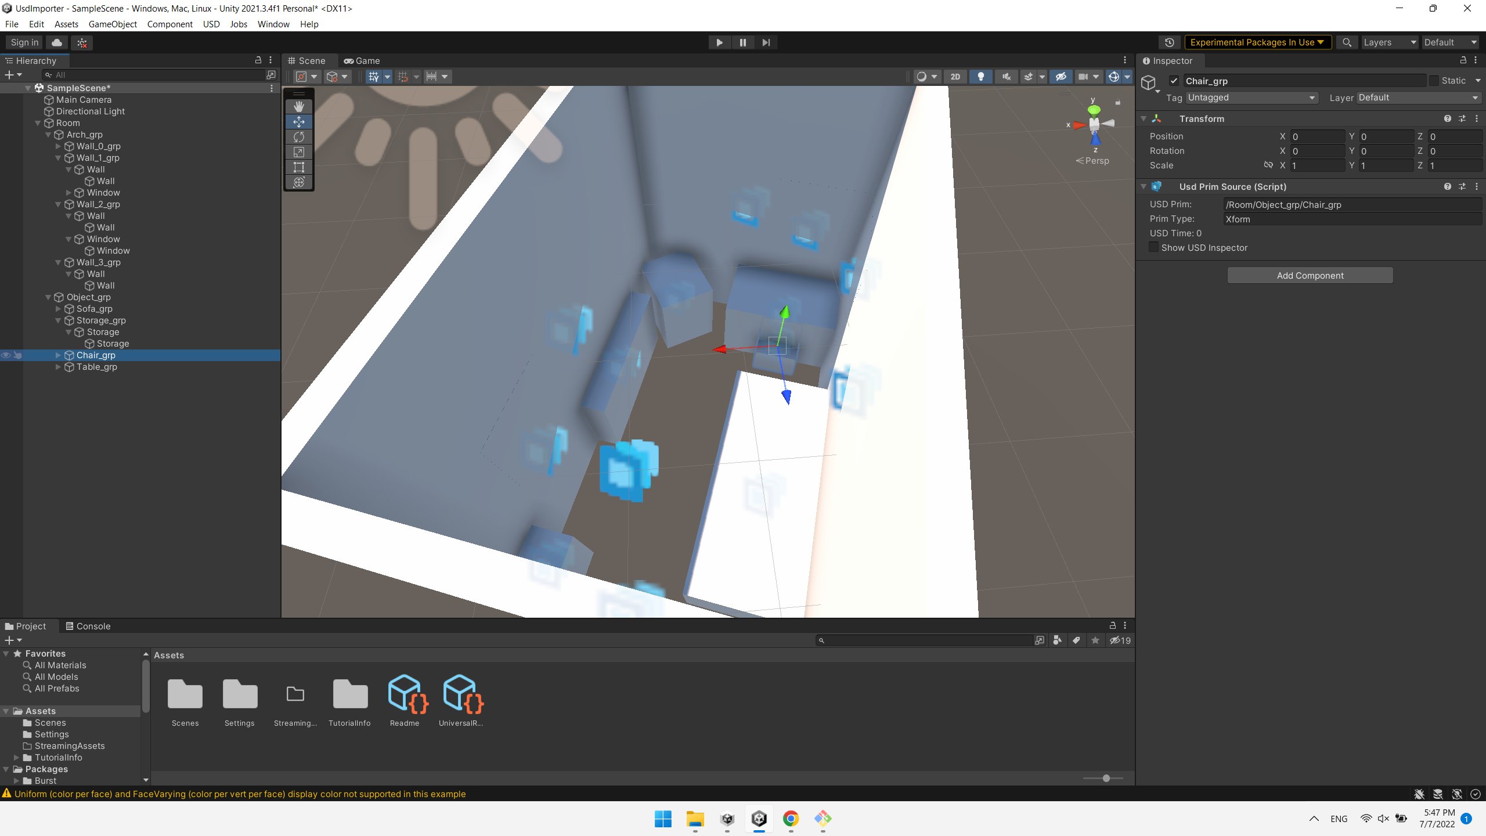Viewport: 1486px width, 836px height.
Task: Enable Show USD Inspector checkbox
Action: tap(1154, 247)
